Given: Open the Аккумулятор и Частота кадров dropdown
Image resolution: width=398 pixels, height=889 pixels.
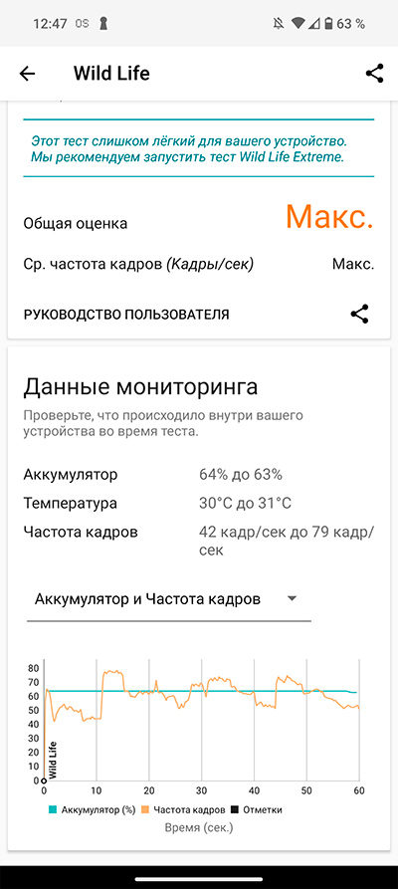Looking at the screenshot, I should click(x=169, y=599).
